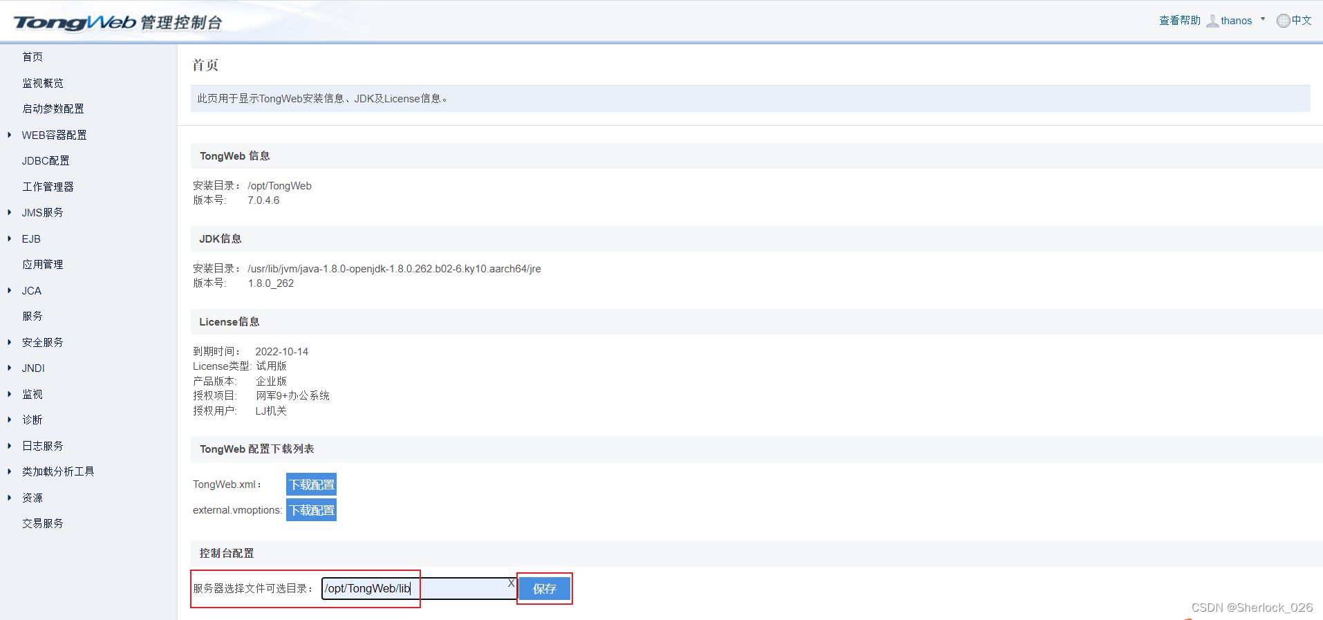The image size is (1323, 620).
Task: Open 交易服务 in the sidebar
Action: [43, 523]
